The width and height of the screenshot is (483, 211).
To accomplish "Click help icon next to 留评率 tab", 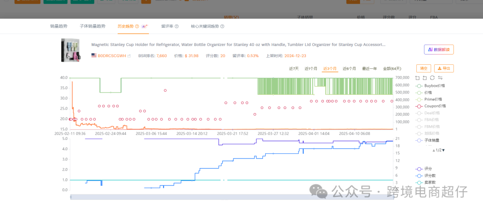I will tap(177, 26).
